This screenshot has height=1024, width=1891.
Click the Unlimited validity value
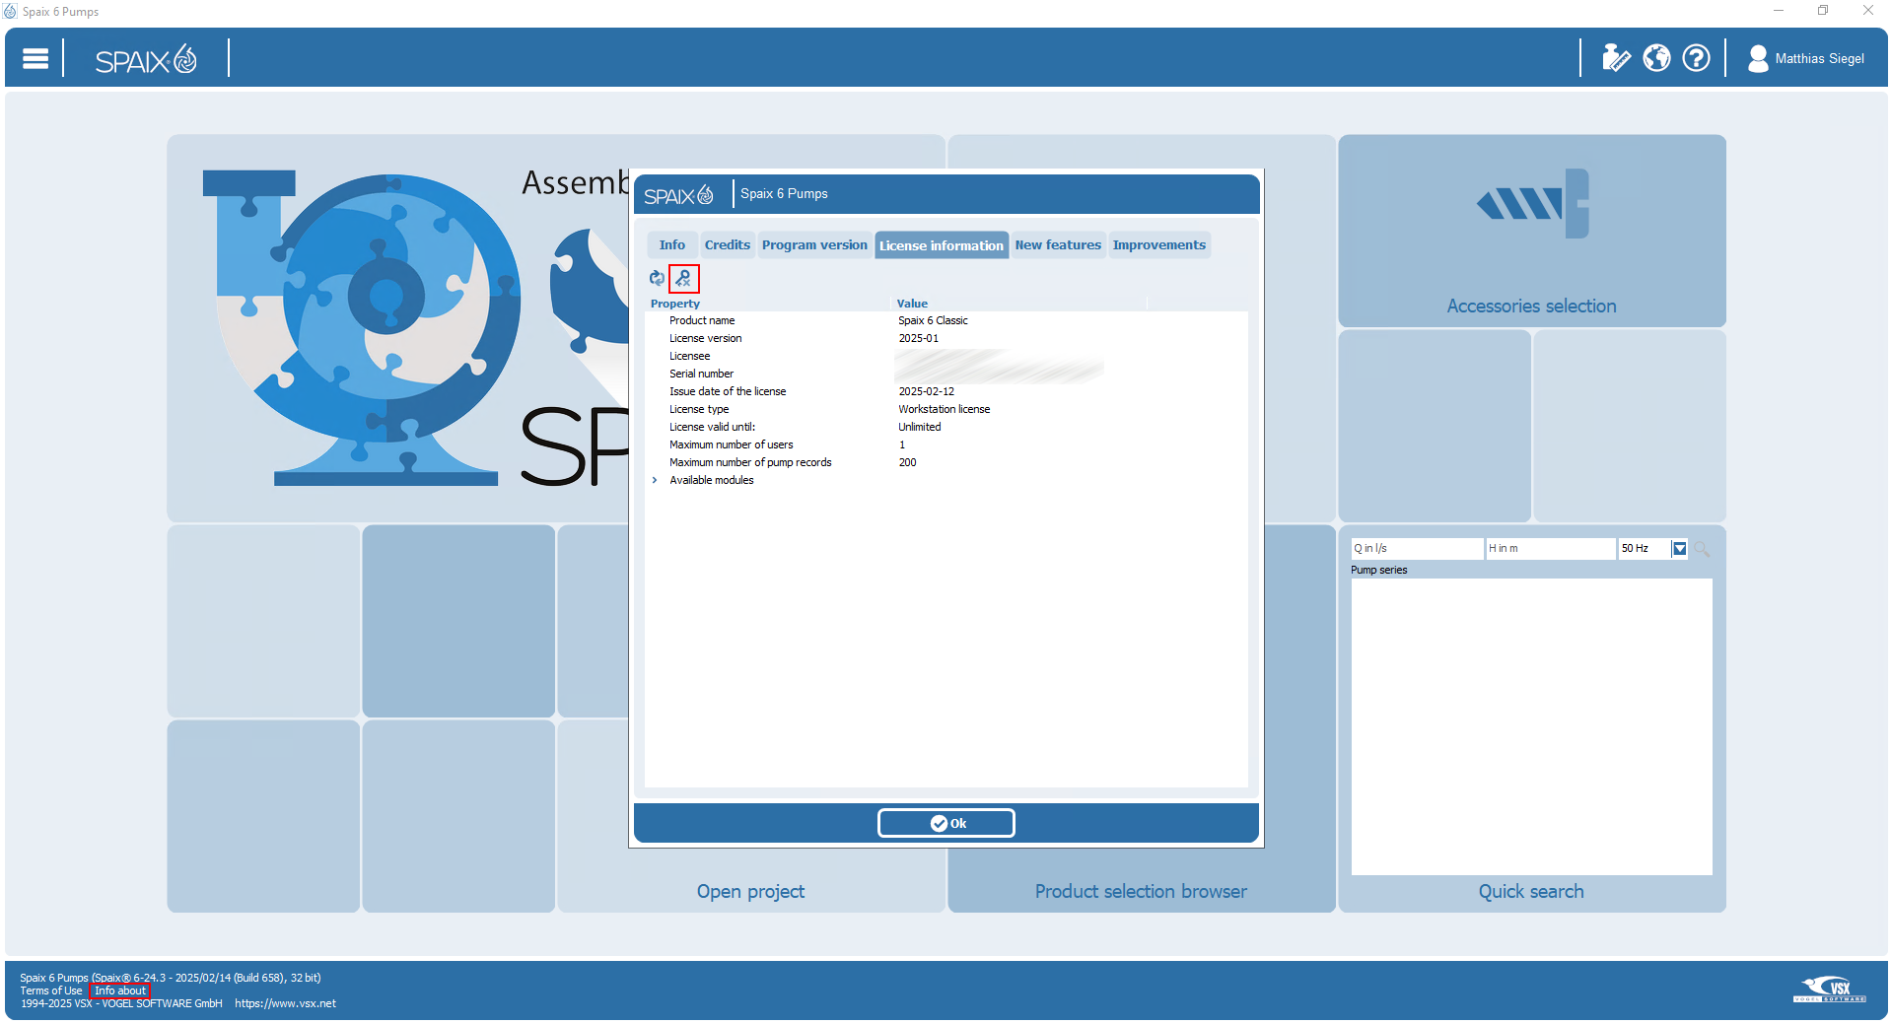[x=920, y=428]
